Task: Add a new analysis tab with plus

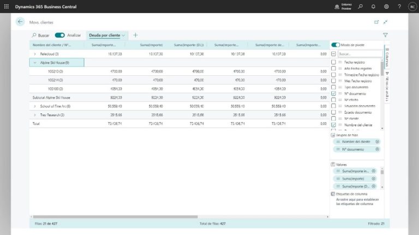Action: [135, 35]
